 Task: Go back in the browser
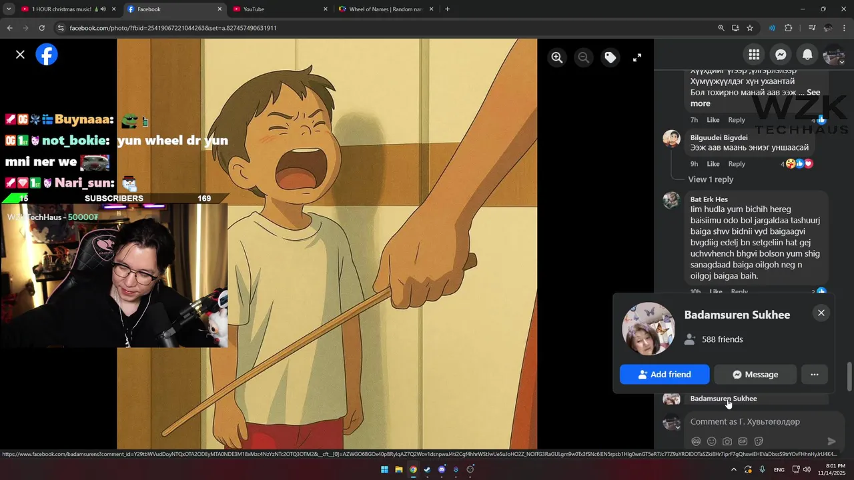(9, 28)
